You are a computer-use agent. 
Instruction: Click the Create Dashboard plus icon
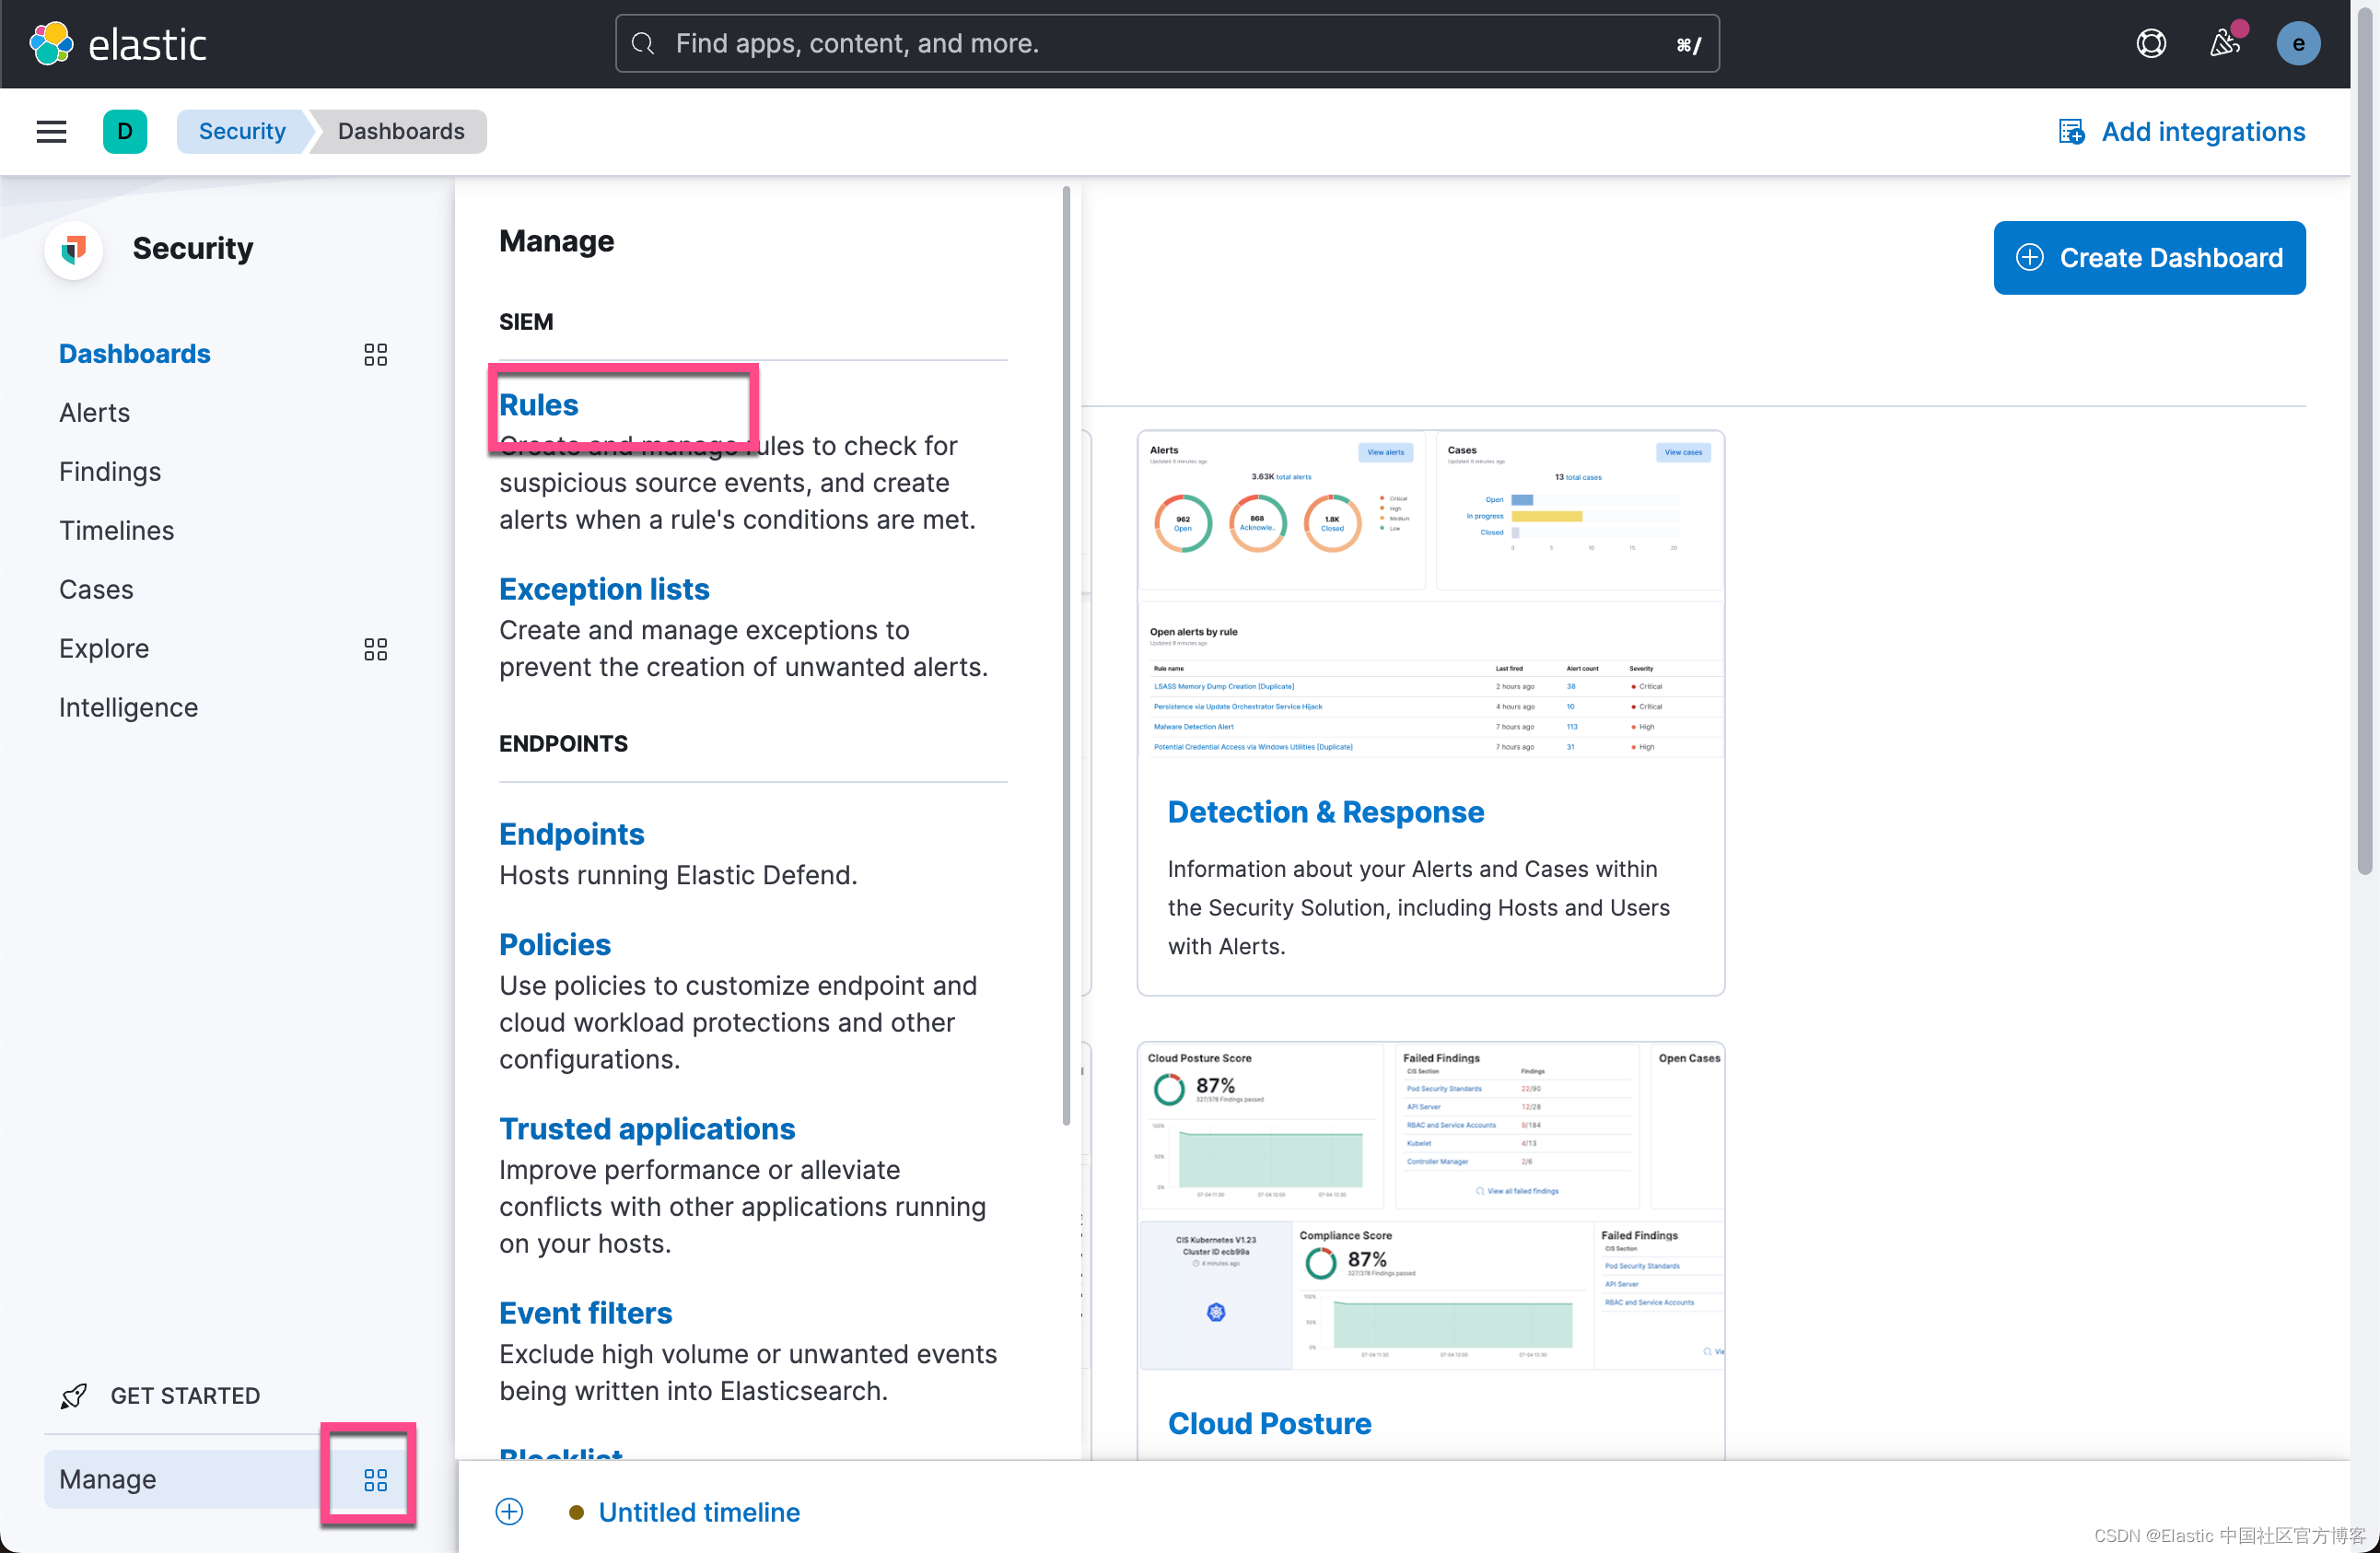[x=2029, y=258]
